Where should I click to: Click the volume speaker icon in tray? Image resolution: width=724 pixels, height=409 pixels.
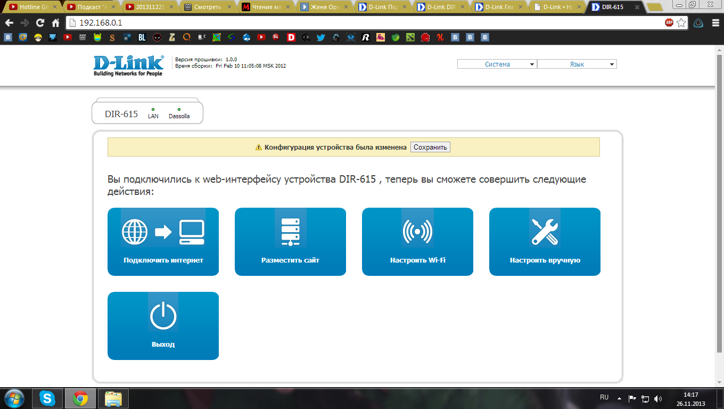658,398
